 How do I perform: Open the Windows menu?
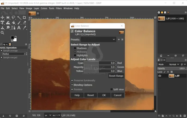(x=68, y=8)
